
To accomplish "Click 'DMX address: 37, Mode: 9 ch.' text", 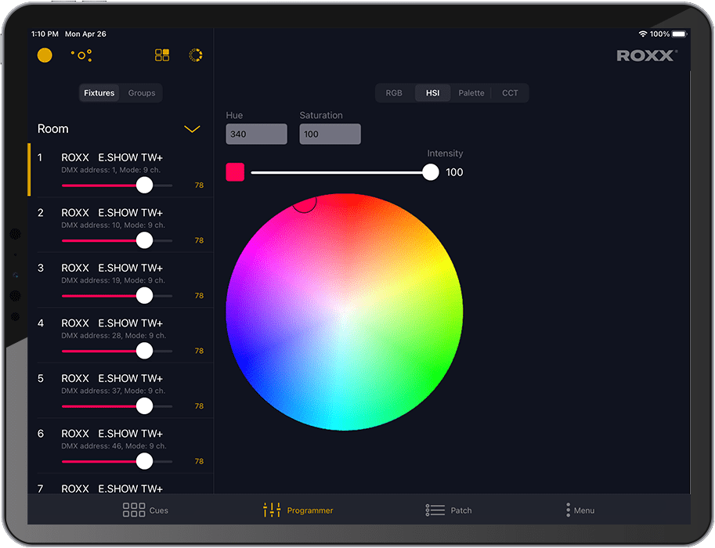I will 113,391.
